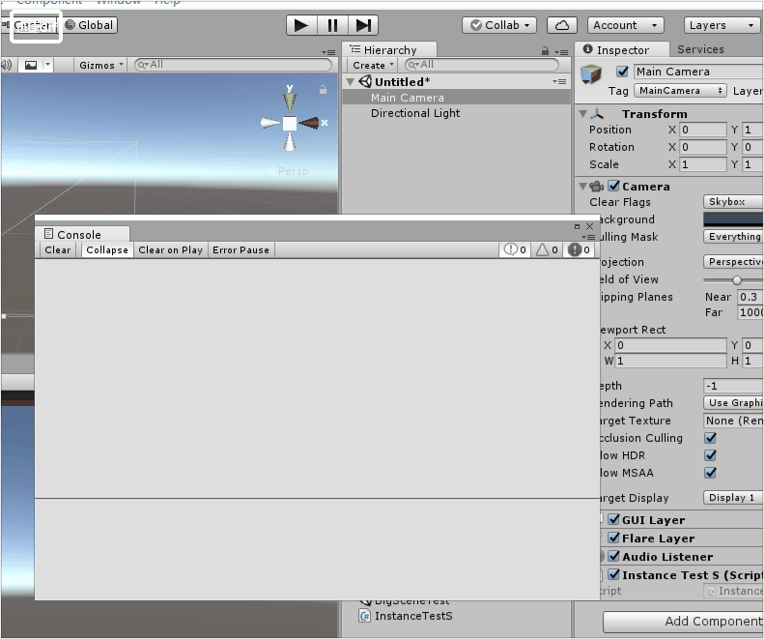
Task: Open the Gizmos dropdown
Action: 100,65
